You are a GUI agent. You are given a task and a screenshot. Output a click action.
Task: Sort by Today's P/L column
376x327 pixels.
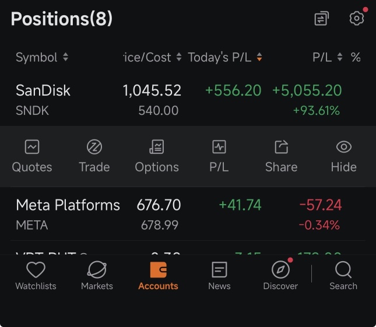[x=225, y=57]
